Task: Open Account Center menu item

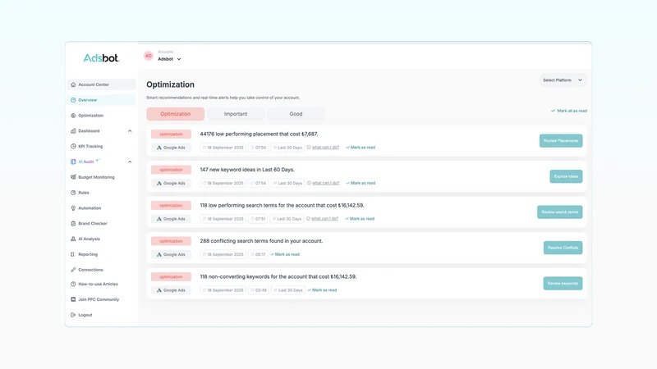Action: pos(101,84)
